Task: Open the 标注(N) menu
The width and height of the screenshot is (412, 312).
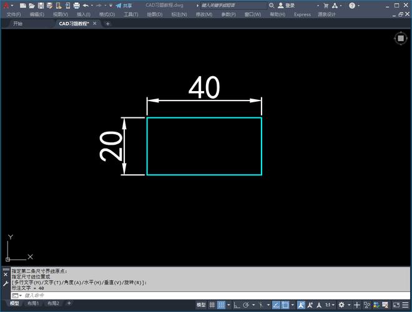Action: click(179, 14)
